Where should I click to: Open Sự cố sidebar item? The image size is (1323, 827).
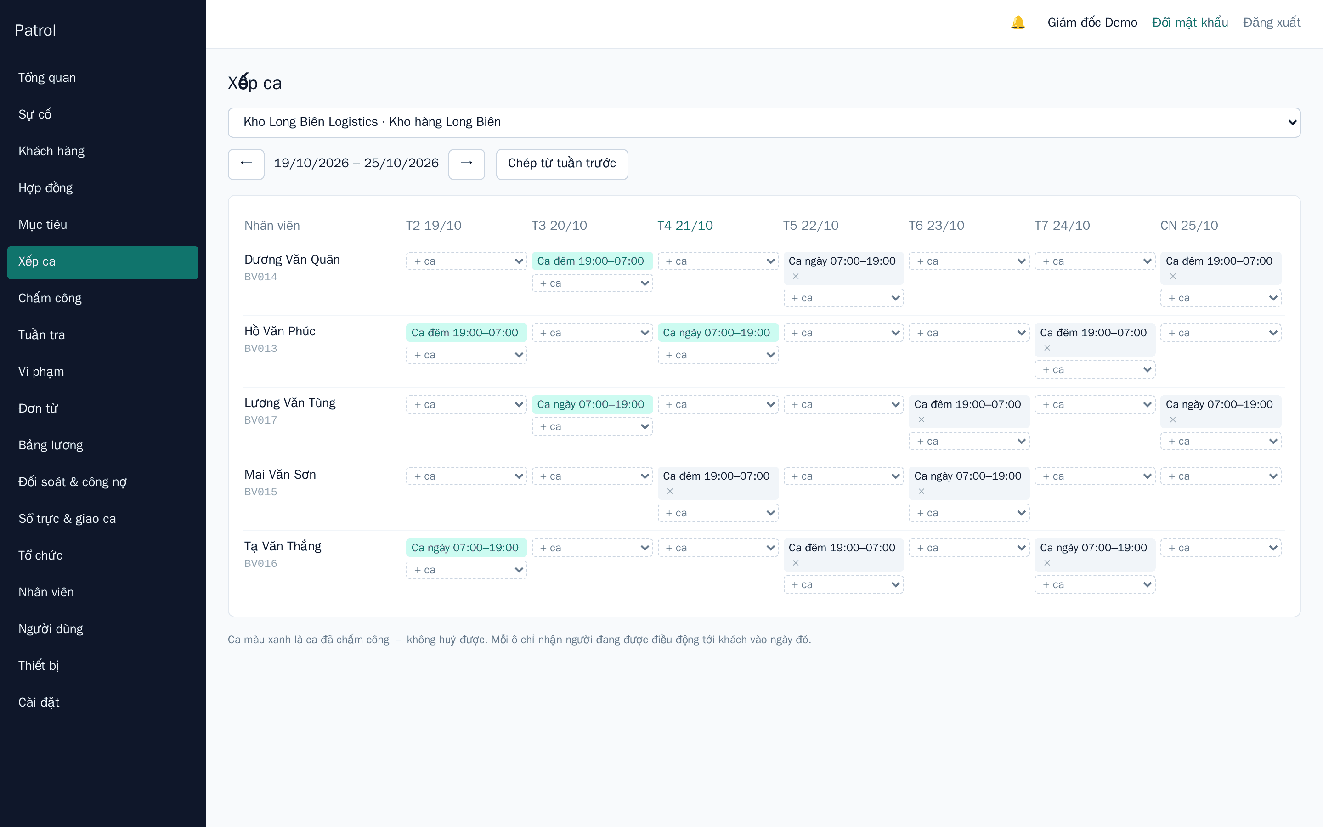point(103,114)
